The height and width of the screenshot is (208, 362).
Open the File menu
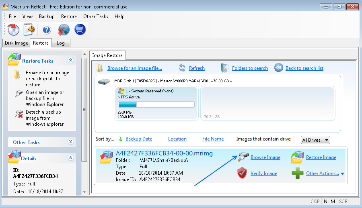tap(12, 16)
